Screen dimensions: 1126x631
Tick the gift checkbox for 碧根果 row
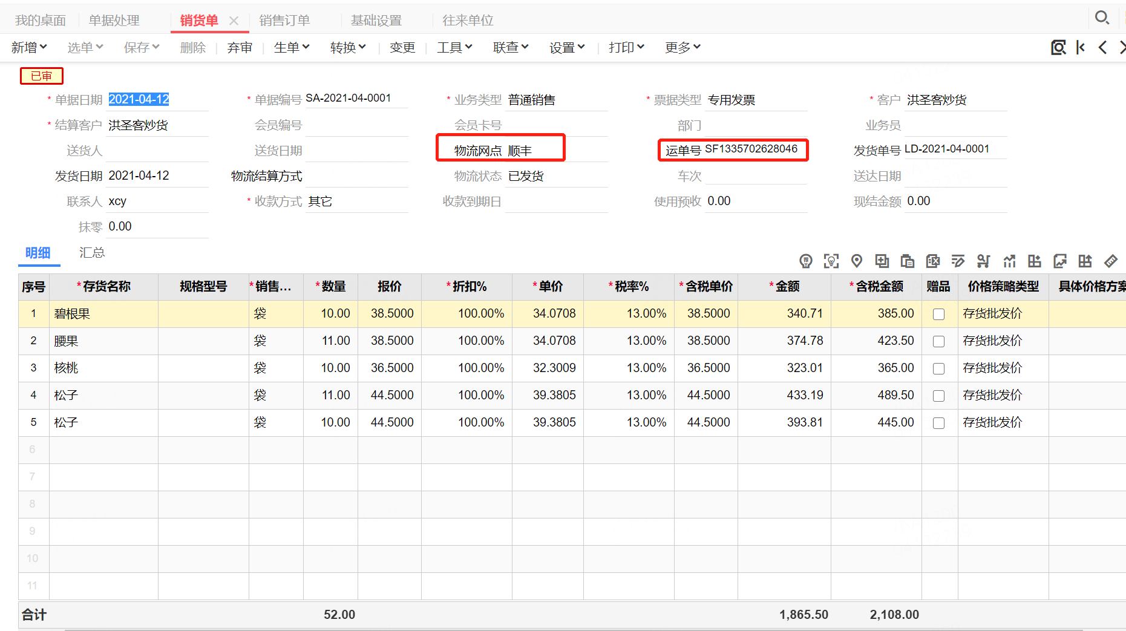click(x=938, y=314)
